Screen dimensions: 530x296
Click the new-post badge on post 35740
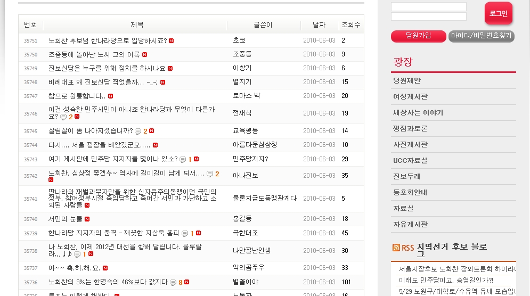pos(87,219)
